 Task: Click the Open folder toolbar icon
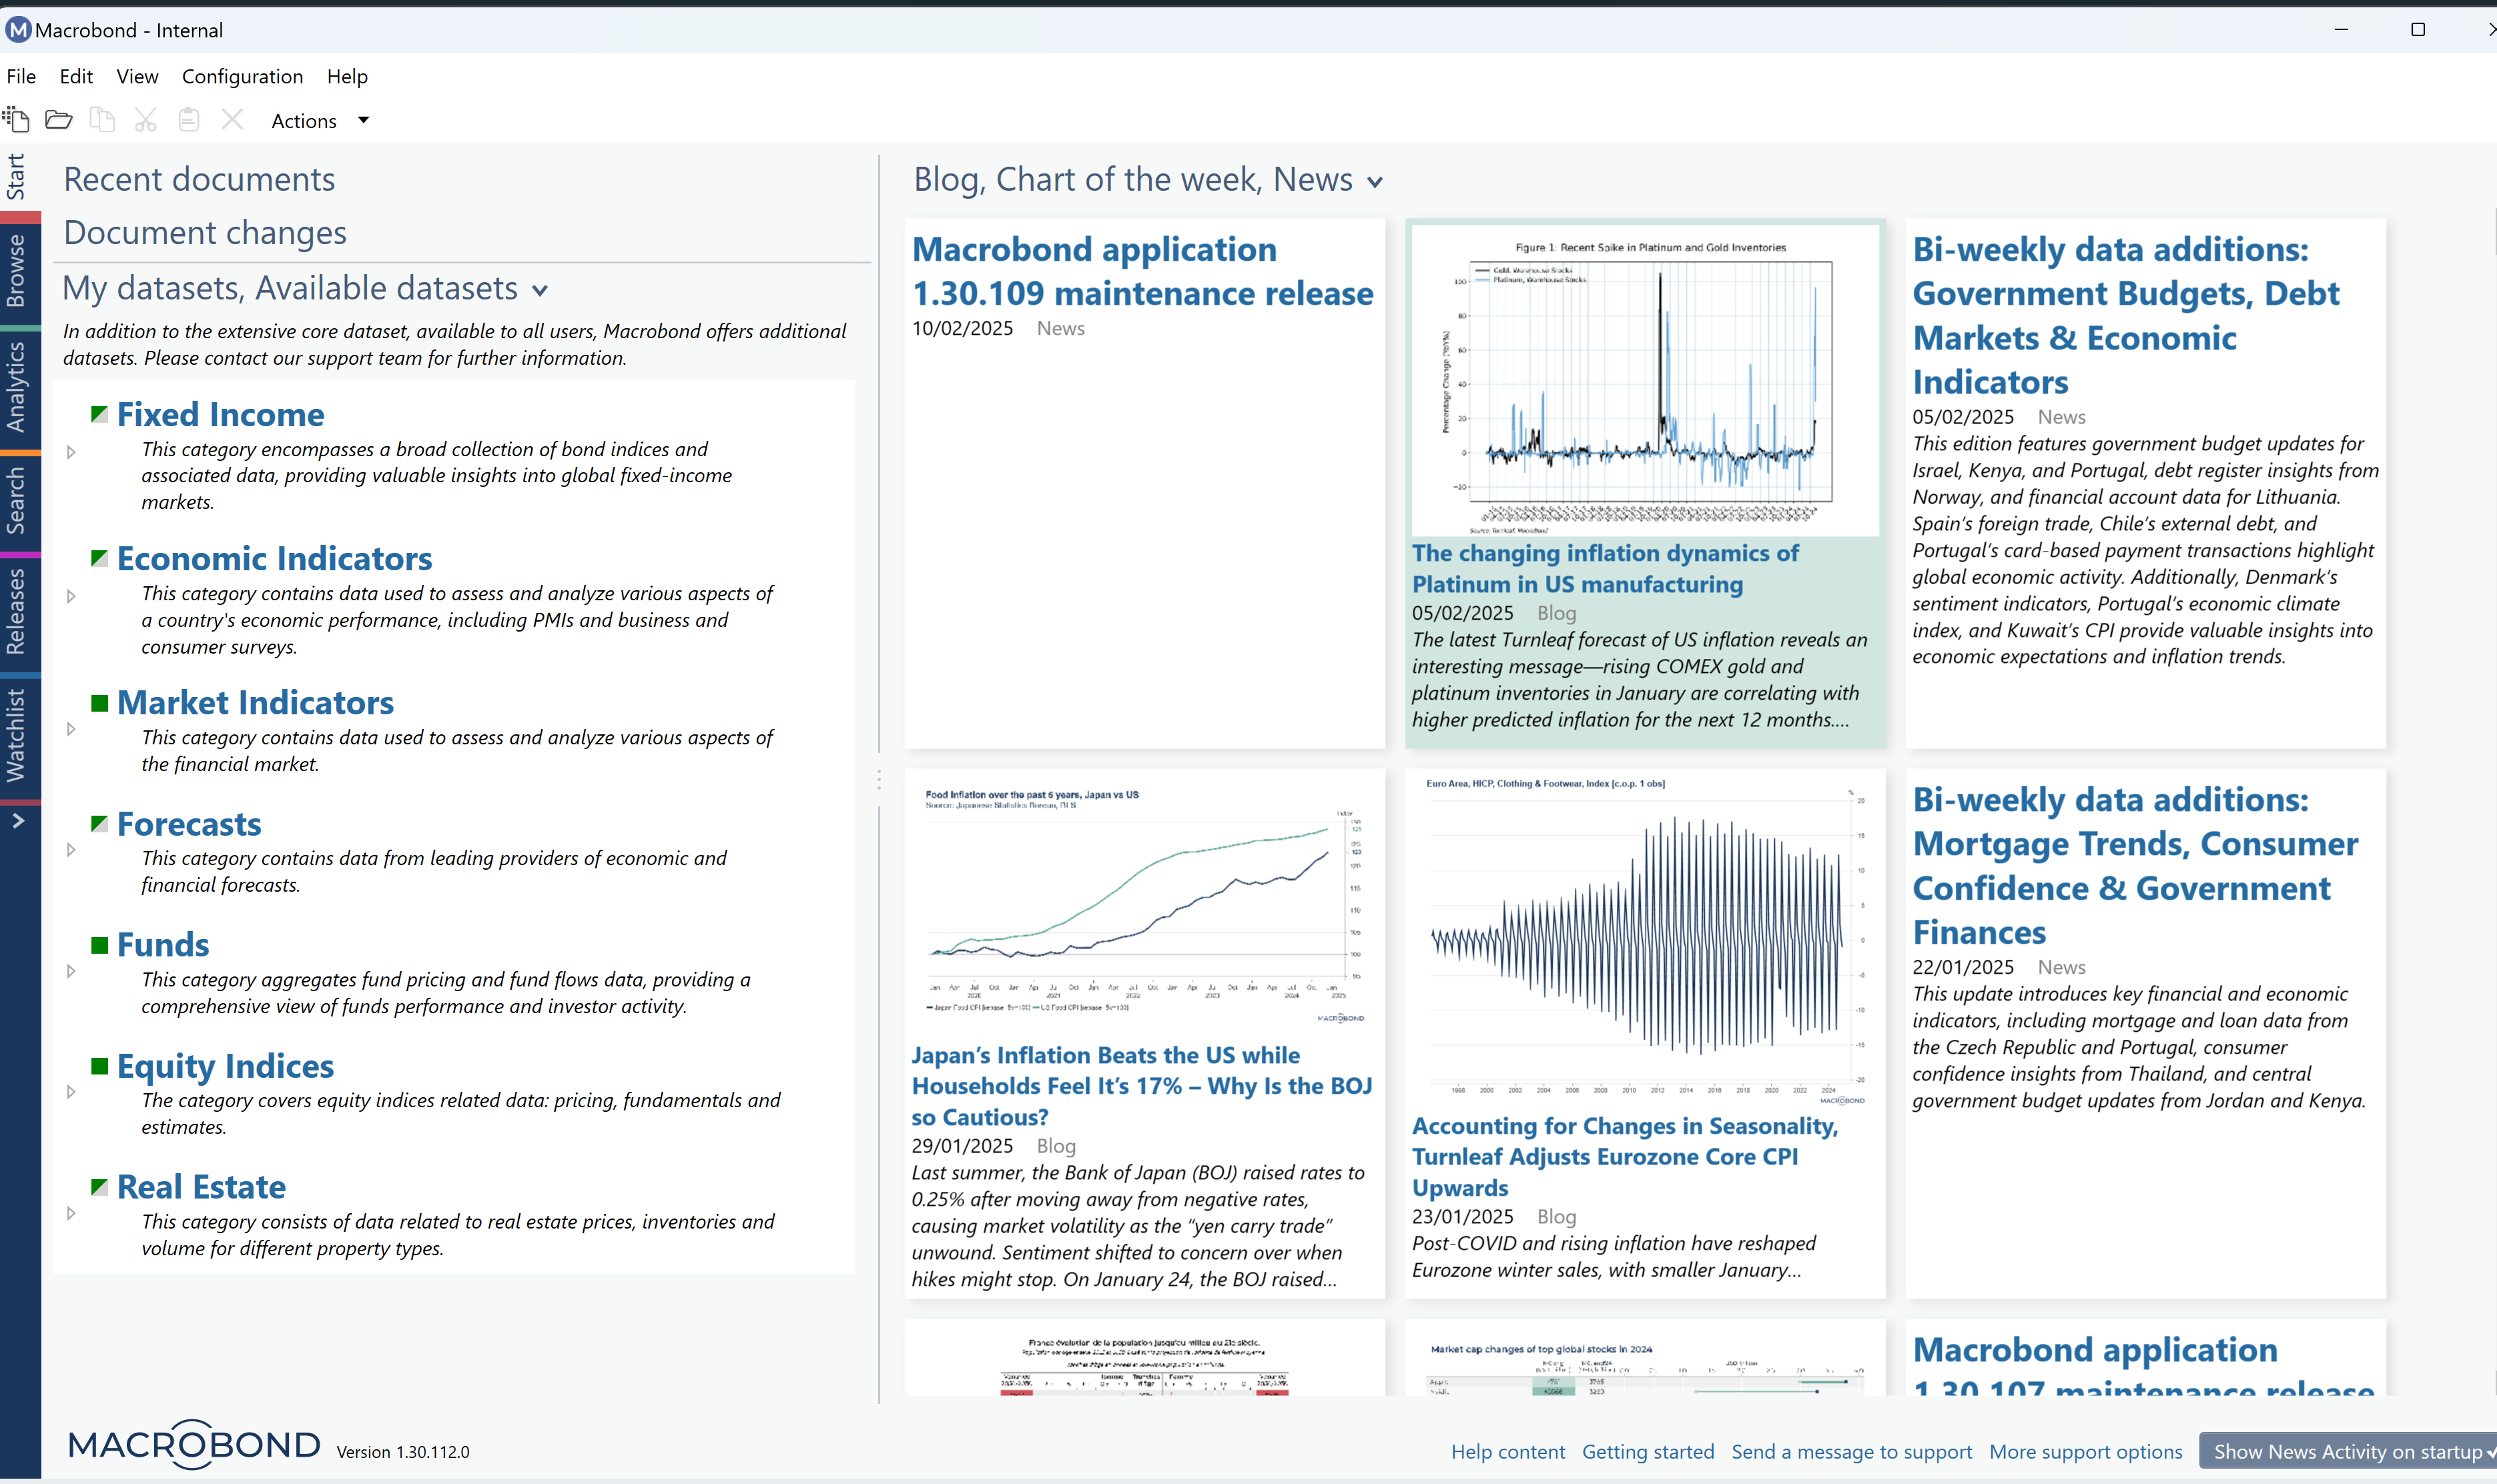(x=59, y=120)
